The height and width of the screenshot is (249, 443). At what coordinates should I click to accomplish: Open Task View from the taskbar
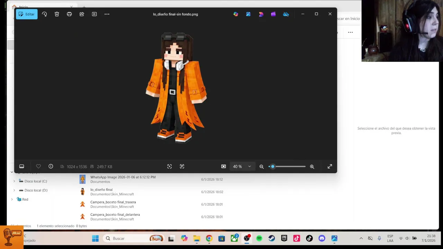point(171,238)
